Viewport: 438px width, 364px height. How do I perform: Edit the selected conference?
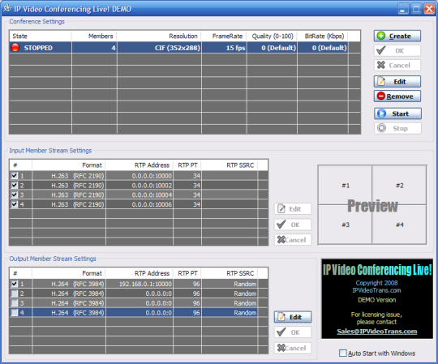(397, 82)
